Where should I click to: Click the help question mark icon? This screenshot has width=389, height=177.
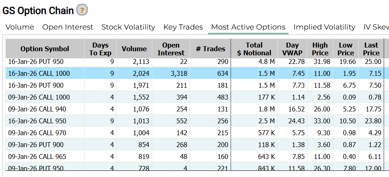[82, 10]
